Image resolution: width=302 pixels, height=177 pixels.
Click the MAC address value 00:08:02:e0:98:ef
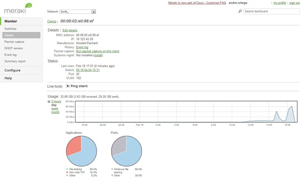point(87,35)
